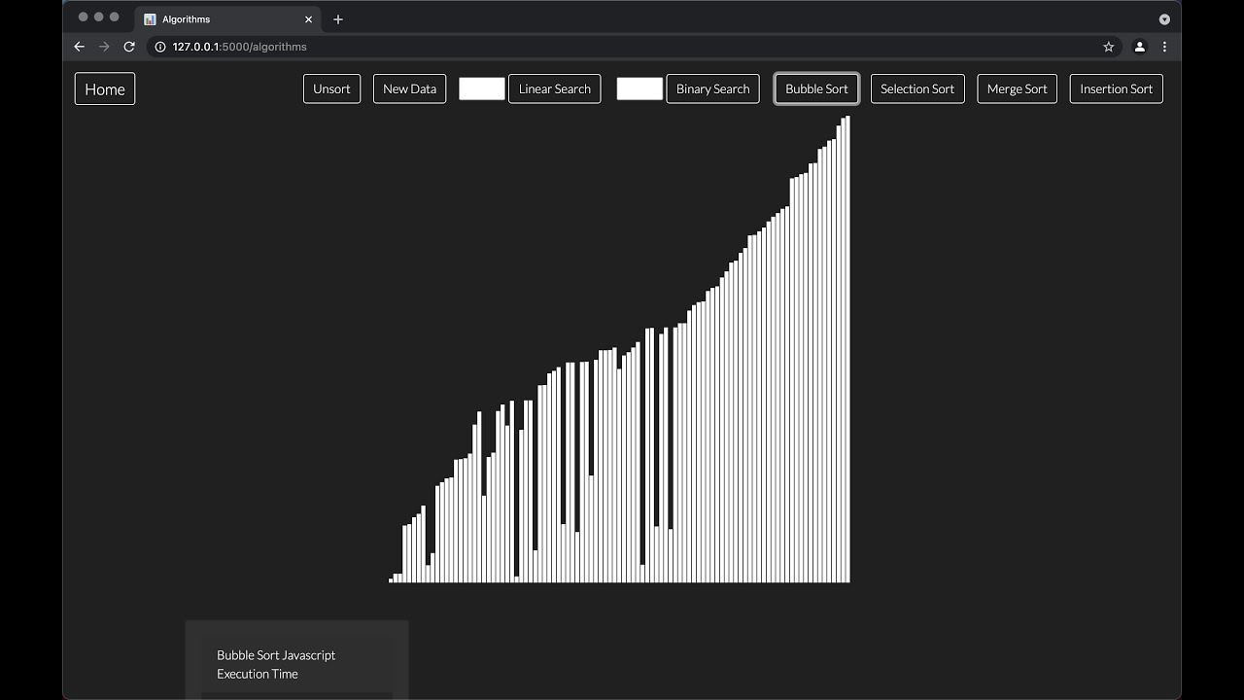This screenshot has width=1244, height=700.
Task: Start Merge Sort
Action: click(1017, 88)
